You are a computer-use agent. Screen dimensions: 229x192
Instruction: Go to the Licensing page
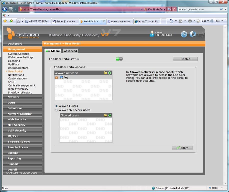[14, 61]
